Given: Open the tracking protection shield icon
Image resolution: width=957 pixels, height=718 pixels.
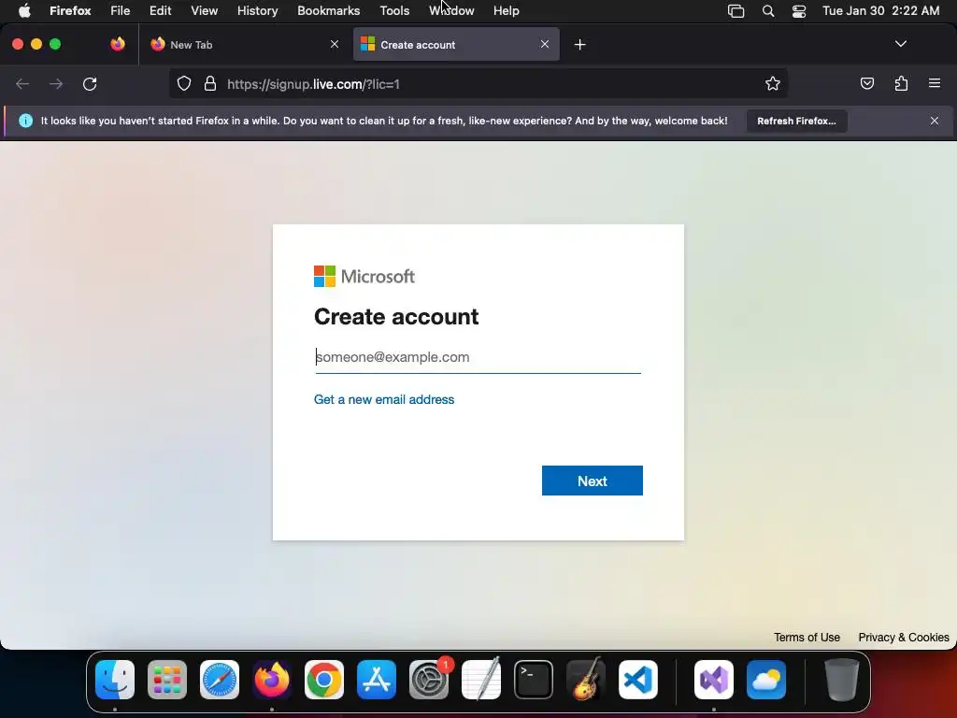Looking at the screenshot, I should point(184,83).
